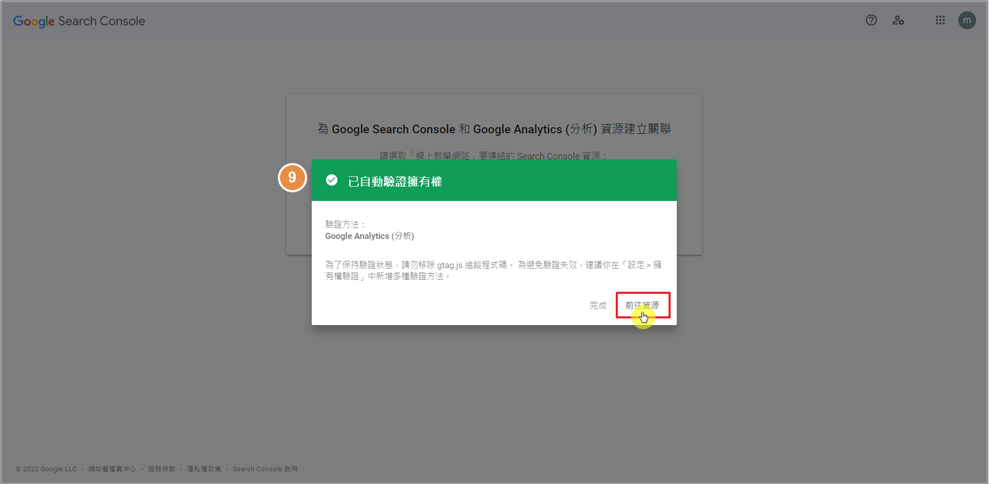989x484 pixels.
Task: Click the Google Analytics (分析) verification method text
Action: tap(369, 236)
